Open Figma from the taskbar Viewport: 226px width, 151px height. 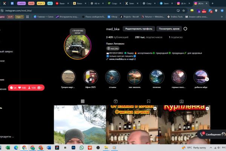coord(57,148)
